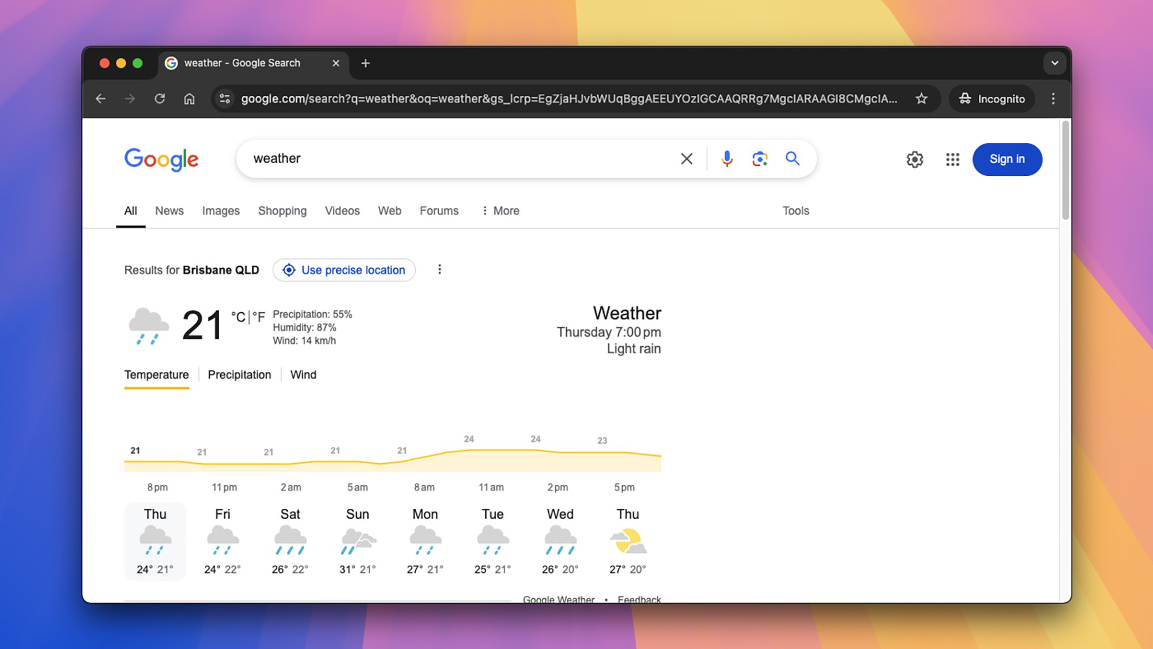
Task: Open more options next to location
Action: click(x=439, y=269)
